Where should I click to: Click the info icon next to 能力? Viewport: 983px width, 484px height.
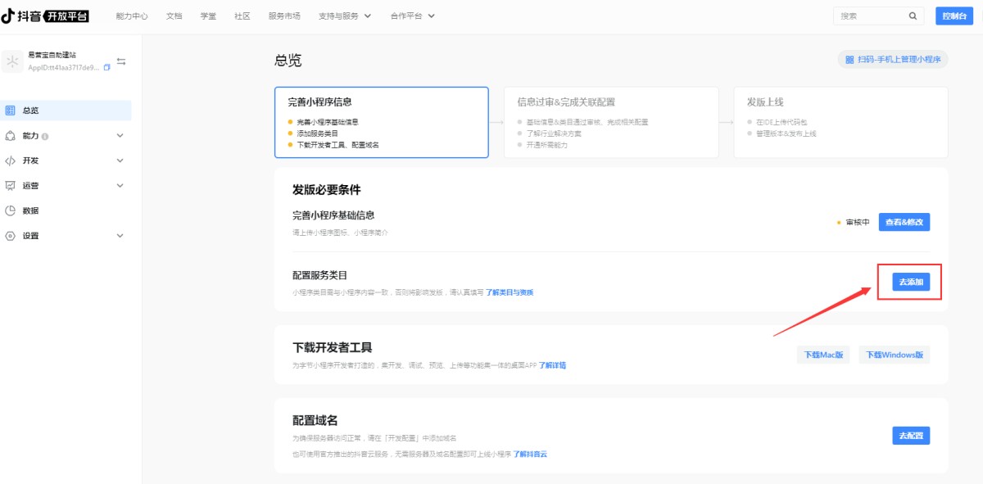45,136
